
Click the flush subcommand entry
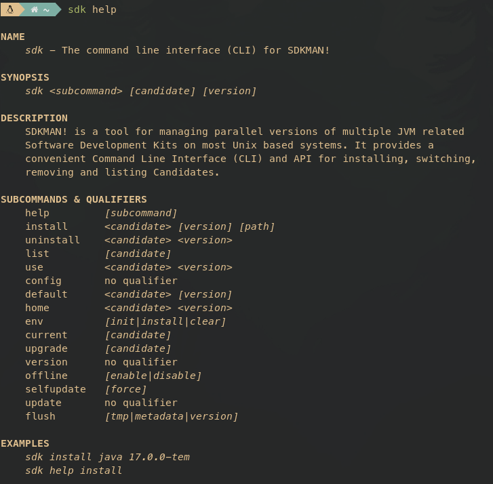click(40, 416)
